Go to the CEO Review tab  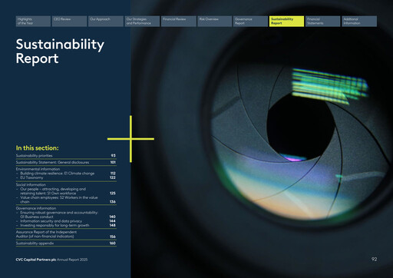click(69, 22)
